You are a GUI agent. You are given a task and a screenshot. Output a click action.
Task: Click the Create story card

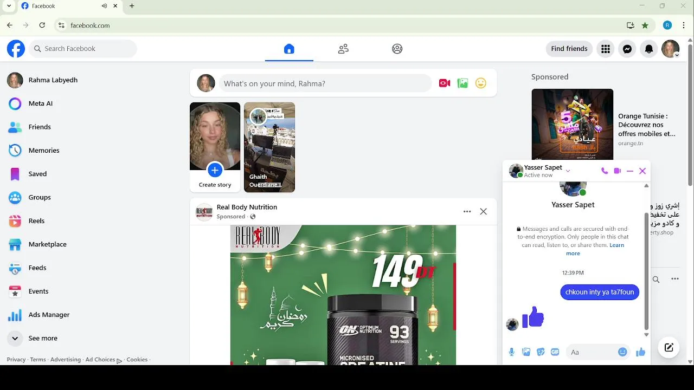215,147
